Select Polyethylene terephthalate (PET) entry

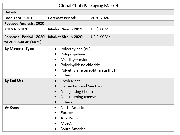[89, 70]
